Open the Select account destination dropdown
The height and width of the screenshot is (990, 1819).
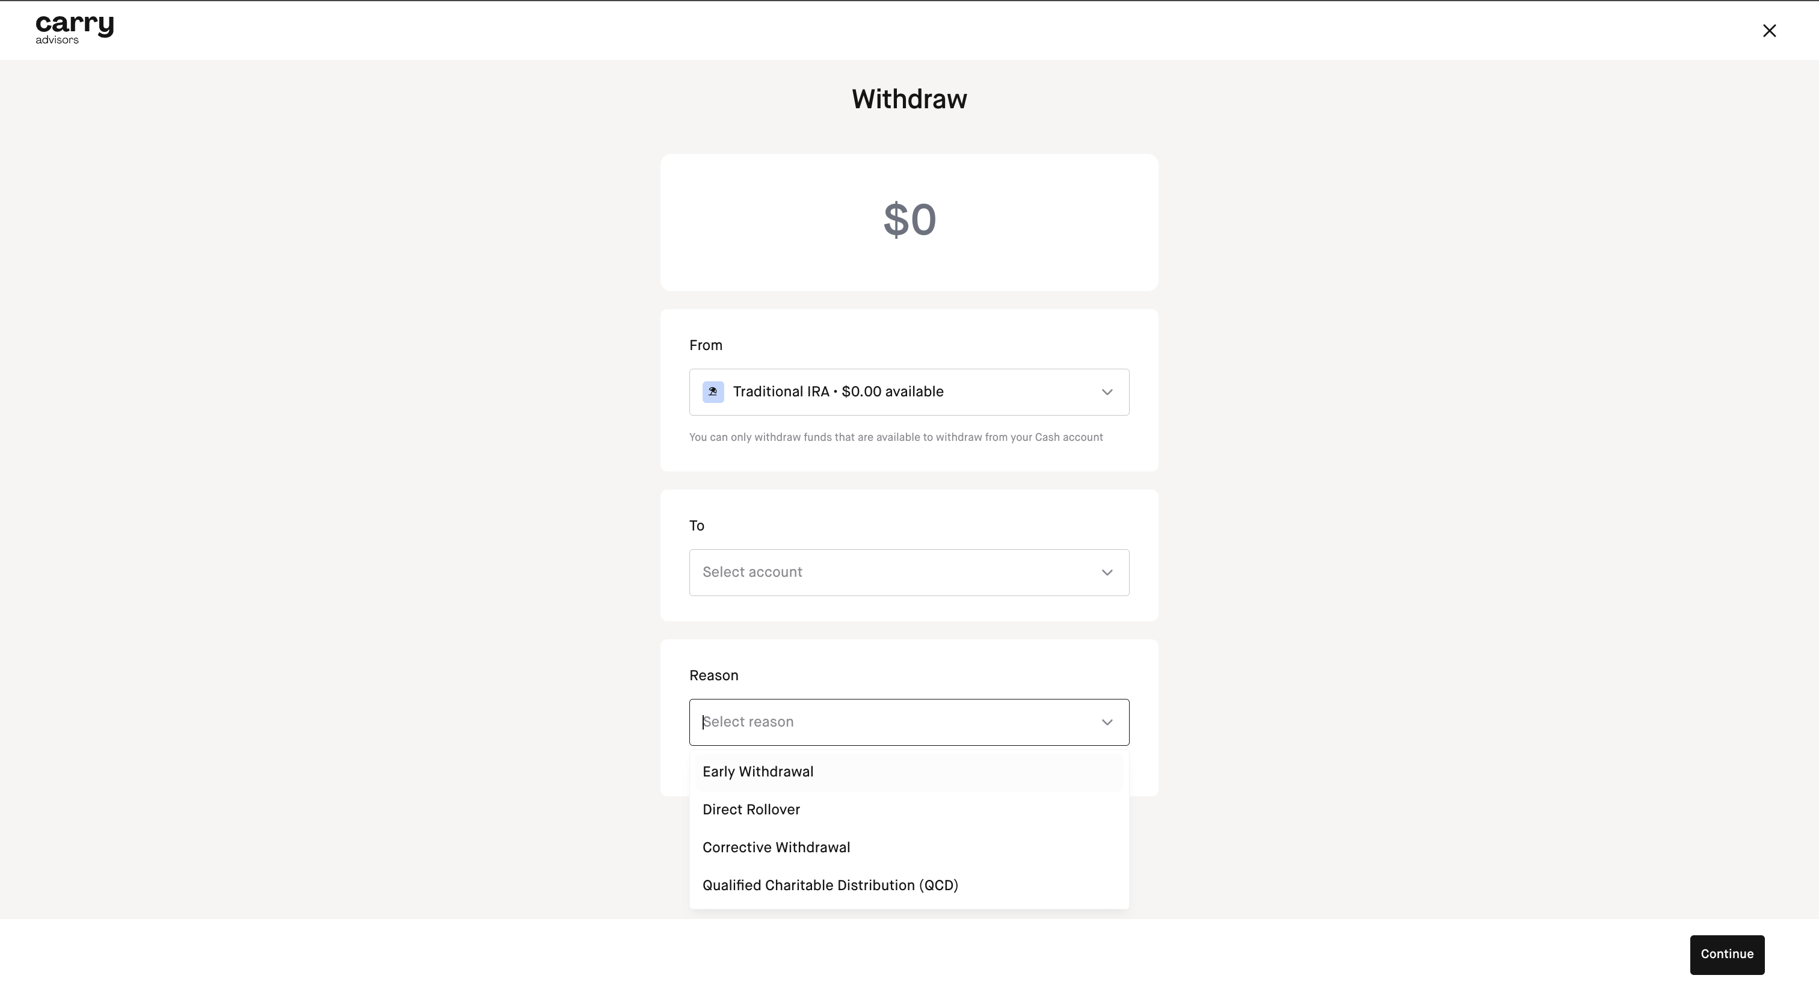click(908, 573)
